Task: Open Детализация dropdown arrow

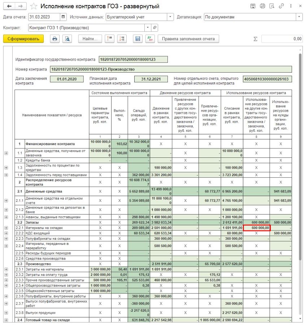Action: tap(299, 17)
